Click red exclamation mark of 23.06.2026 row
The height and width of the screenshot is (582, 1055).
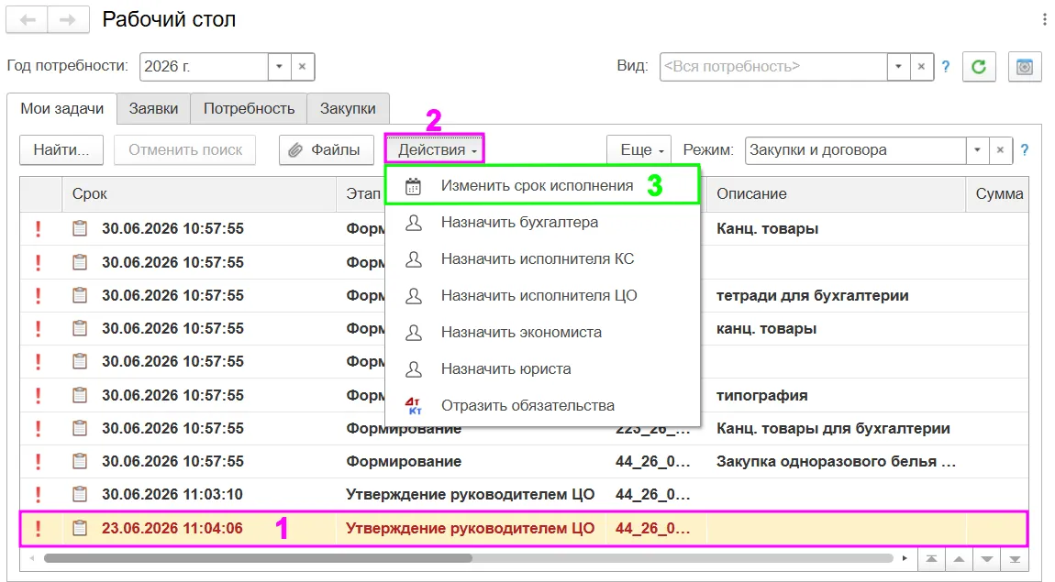coord(39,528)
